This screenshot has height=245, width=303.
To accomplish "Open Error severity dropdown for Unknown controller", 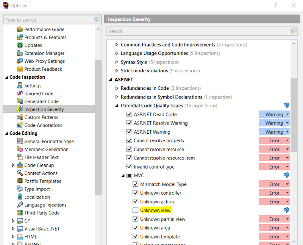I will click(x=287, y=193).
